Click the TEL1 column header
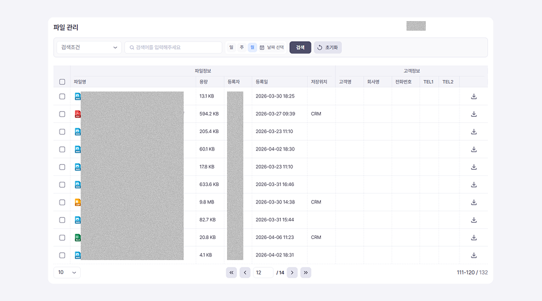Viewport: 542px width, 301px height. 428,82
